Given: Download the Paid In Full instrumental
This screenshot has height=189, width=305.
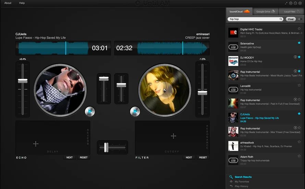Looking at the screenshot, I should point(295,99).
